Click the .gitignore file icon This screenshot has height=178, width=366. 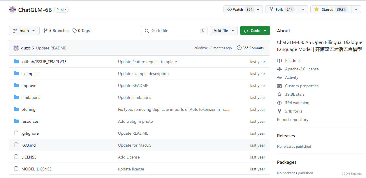16,133
